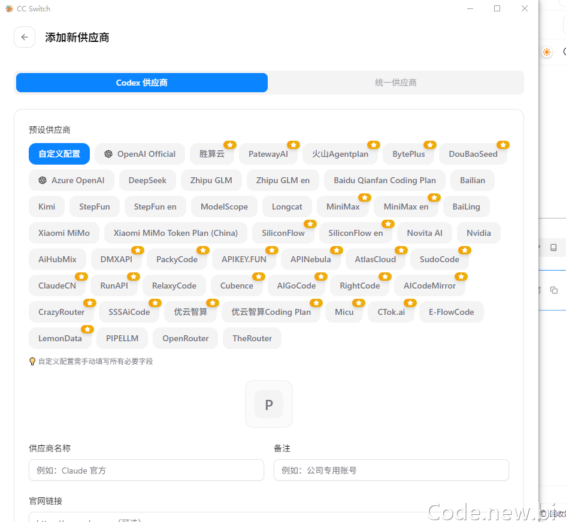Screen dimensions: 566x522
Task: Click the tablet icon in the background window
Action: (553, 247)
